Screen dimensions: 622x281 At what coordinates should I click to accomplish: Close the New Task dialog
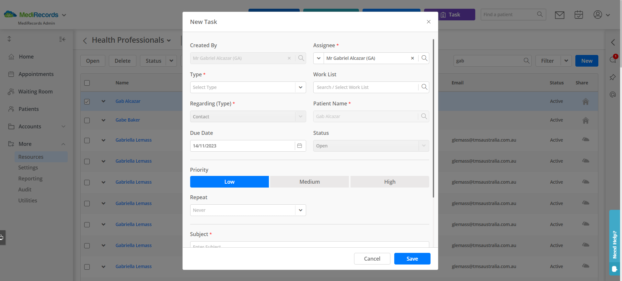(x=429, y=22)
